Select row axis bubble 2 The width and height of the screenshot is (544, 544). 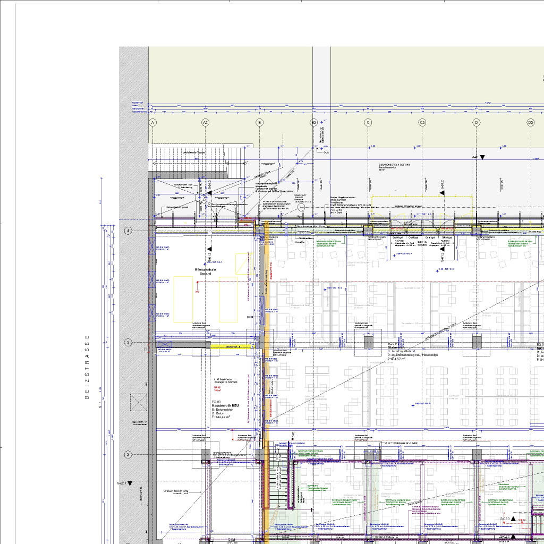[127, 455]
